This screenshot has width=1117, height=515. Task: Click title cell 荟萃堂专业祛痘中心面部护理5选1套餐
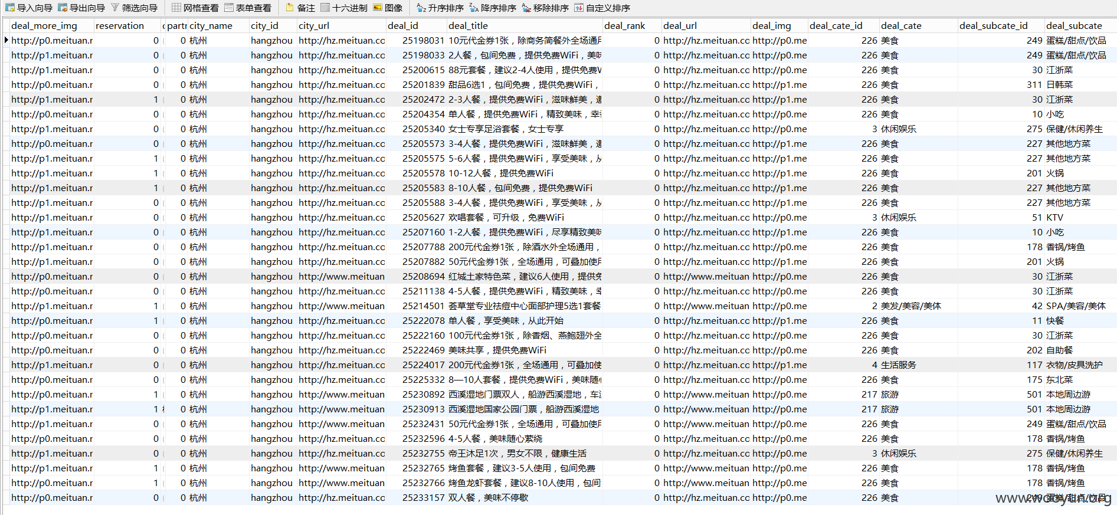pyautogui.click(x=525, y=306)
